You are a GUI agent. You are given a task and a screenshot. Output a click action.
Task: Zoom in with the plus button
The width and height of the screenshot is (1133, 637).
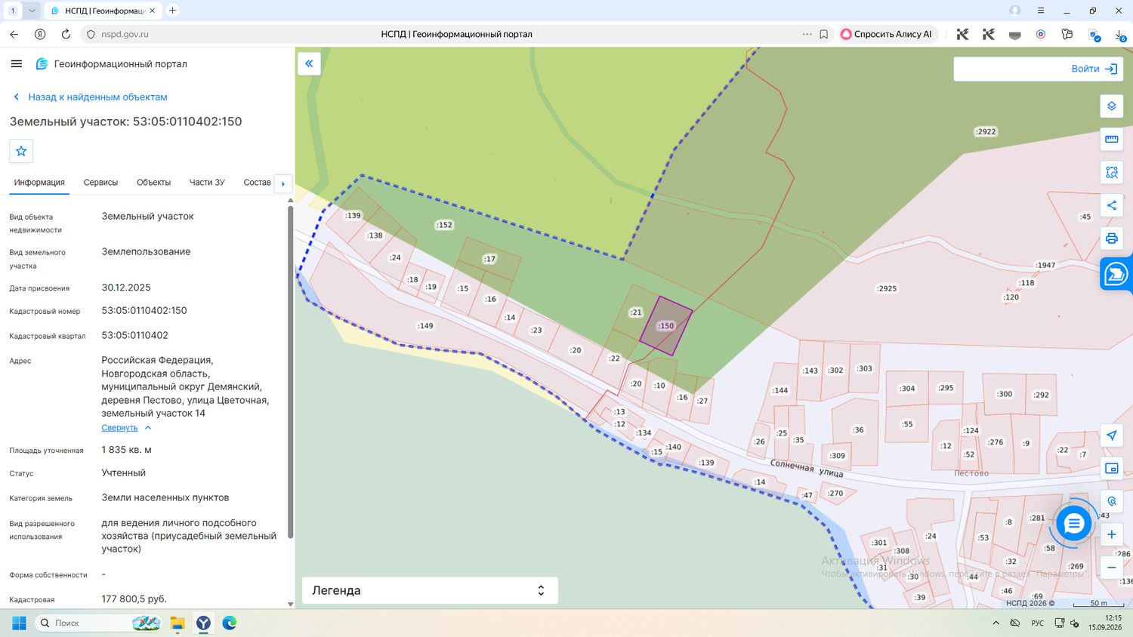point(1111,534)
